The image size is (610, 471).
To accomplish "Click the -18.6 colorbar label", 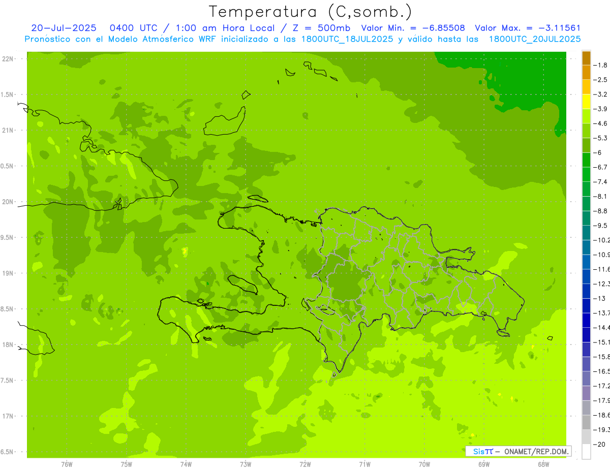I will coord(602,415).
